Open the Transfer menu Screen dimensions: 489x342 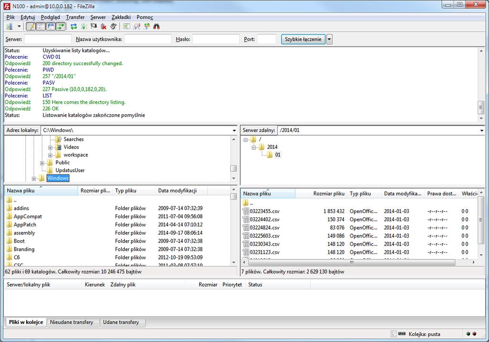pos(75,17)
